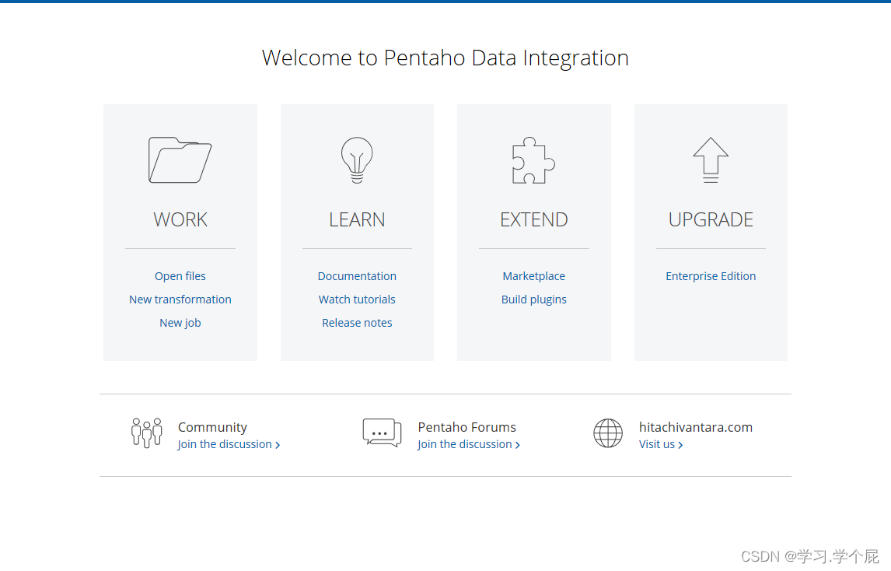The height and width of the screenshot is (571, 891).
Task: Join the discussion under Community
Action: coord(229,444)
